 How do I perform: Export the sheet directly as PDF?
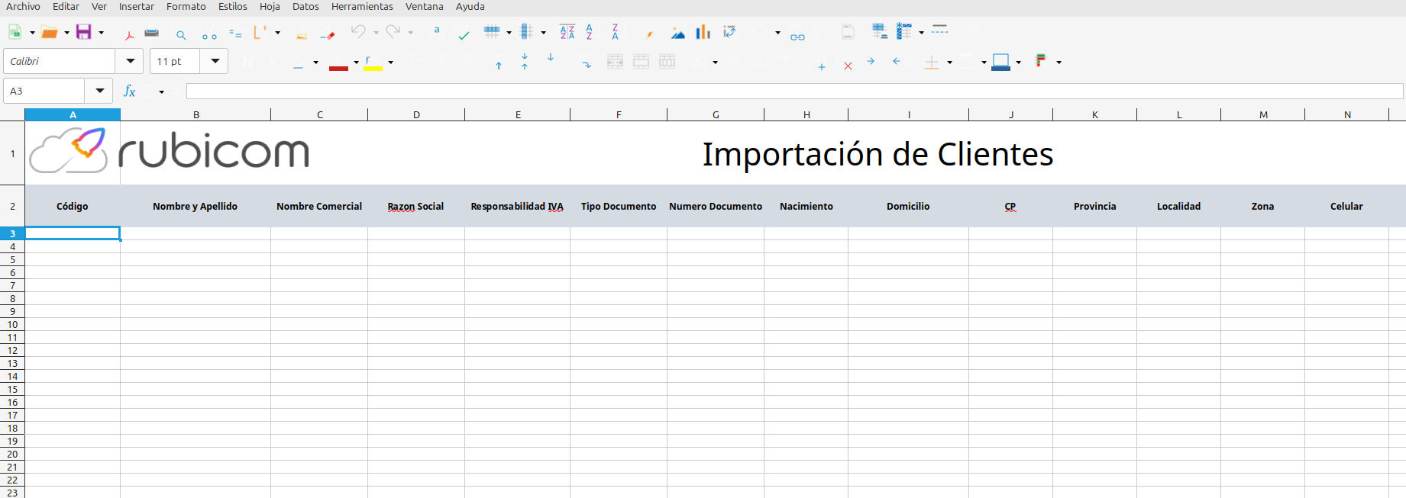tap(129, 34)
